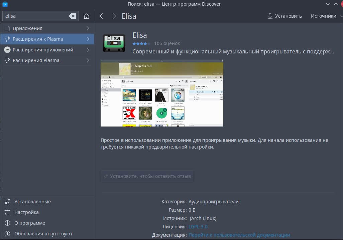Select Расширения к Plasma category

(47, 39)
